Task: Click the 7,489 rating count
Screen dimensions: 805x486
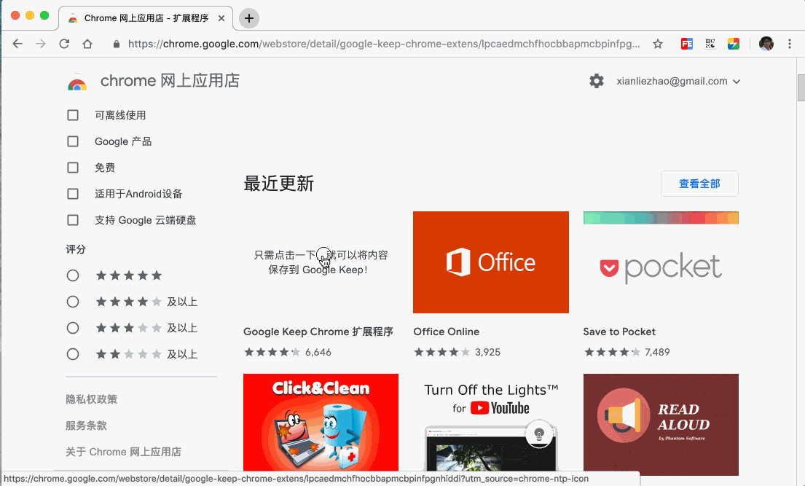Action: click(657, 352)
